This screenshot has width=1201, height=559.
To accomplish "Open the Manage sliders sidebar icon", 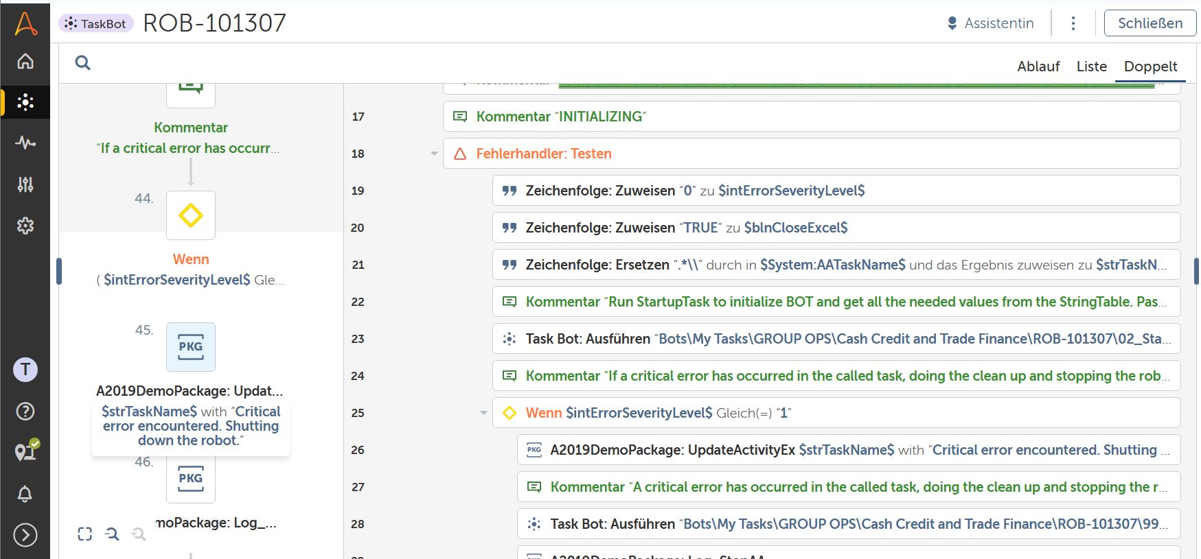I will 25,184.
